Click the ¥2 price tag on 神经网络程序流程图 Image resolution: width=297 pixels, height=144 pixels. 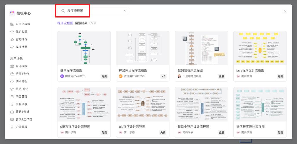[x=163, y=76]
